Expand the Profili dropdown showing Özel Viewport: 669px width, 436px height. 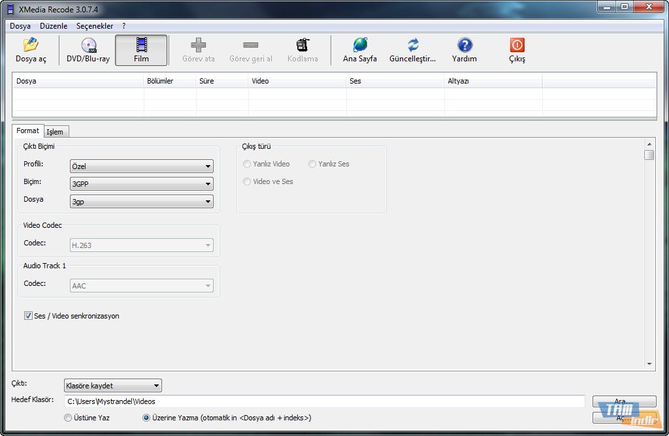(x=142, y=166)
